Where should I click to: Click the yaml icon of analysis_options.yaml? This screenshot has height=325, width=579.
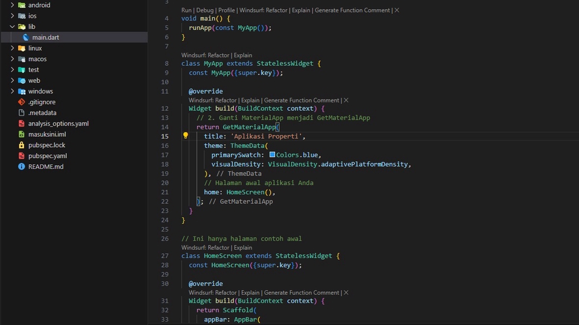point(22,124)
